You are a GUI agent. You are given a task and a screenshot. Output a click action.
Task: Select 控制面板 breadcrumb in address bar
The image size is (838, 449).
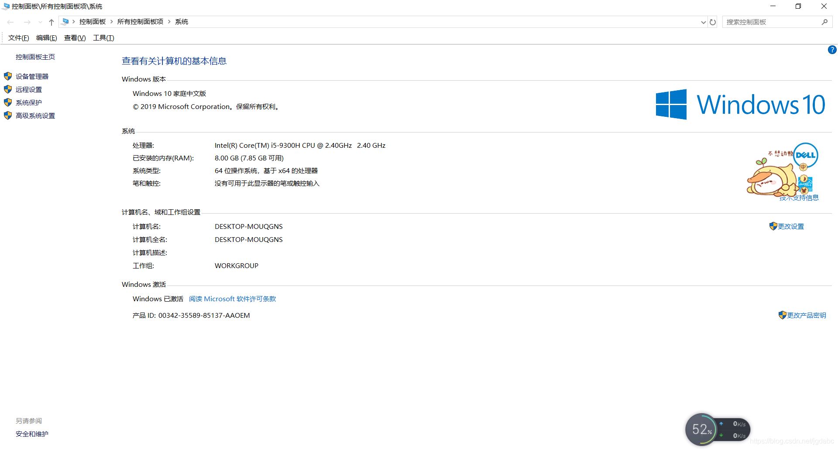click(93, 22)
